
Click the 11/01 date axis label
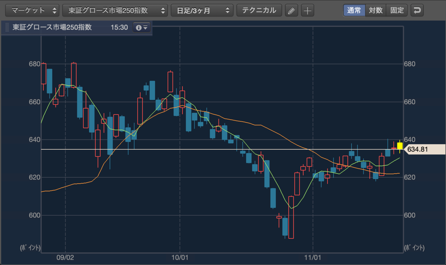(x=313, y=257)
